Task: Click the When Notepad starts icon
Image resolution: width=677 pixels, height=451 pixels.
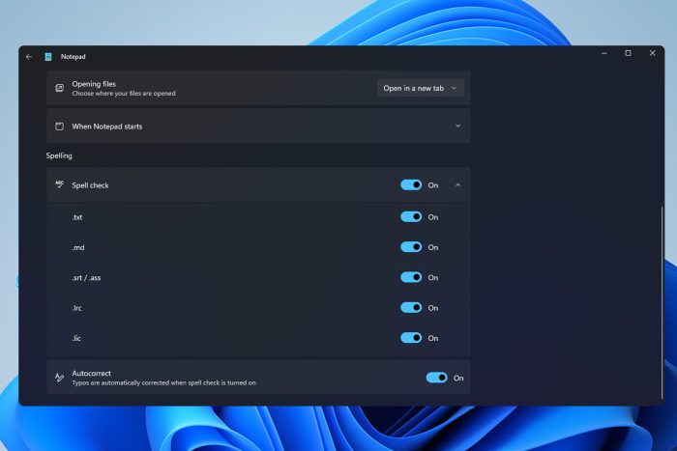Action: 60,126
